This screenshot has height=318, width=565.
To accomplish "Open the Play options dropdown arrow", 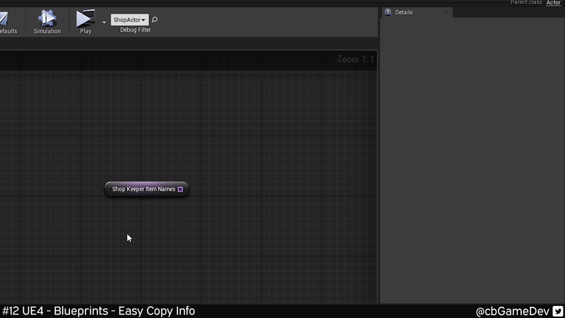I will (105, 22).
